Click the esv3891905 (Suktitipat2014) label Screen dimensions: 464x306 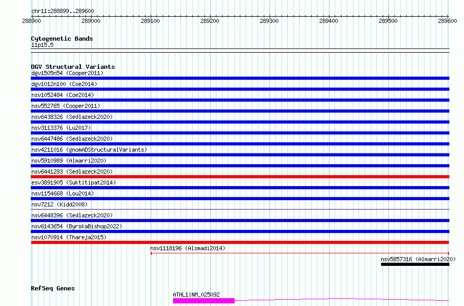click(74, 182)
